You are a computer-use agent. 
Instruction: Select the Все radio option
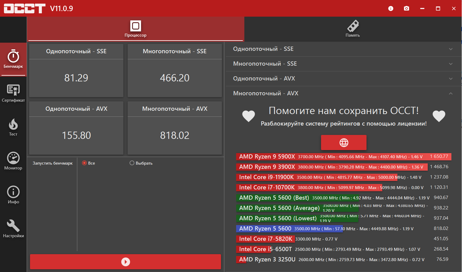89,163
